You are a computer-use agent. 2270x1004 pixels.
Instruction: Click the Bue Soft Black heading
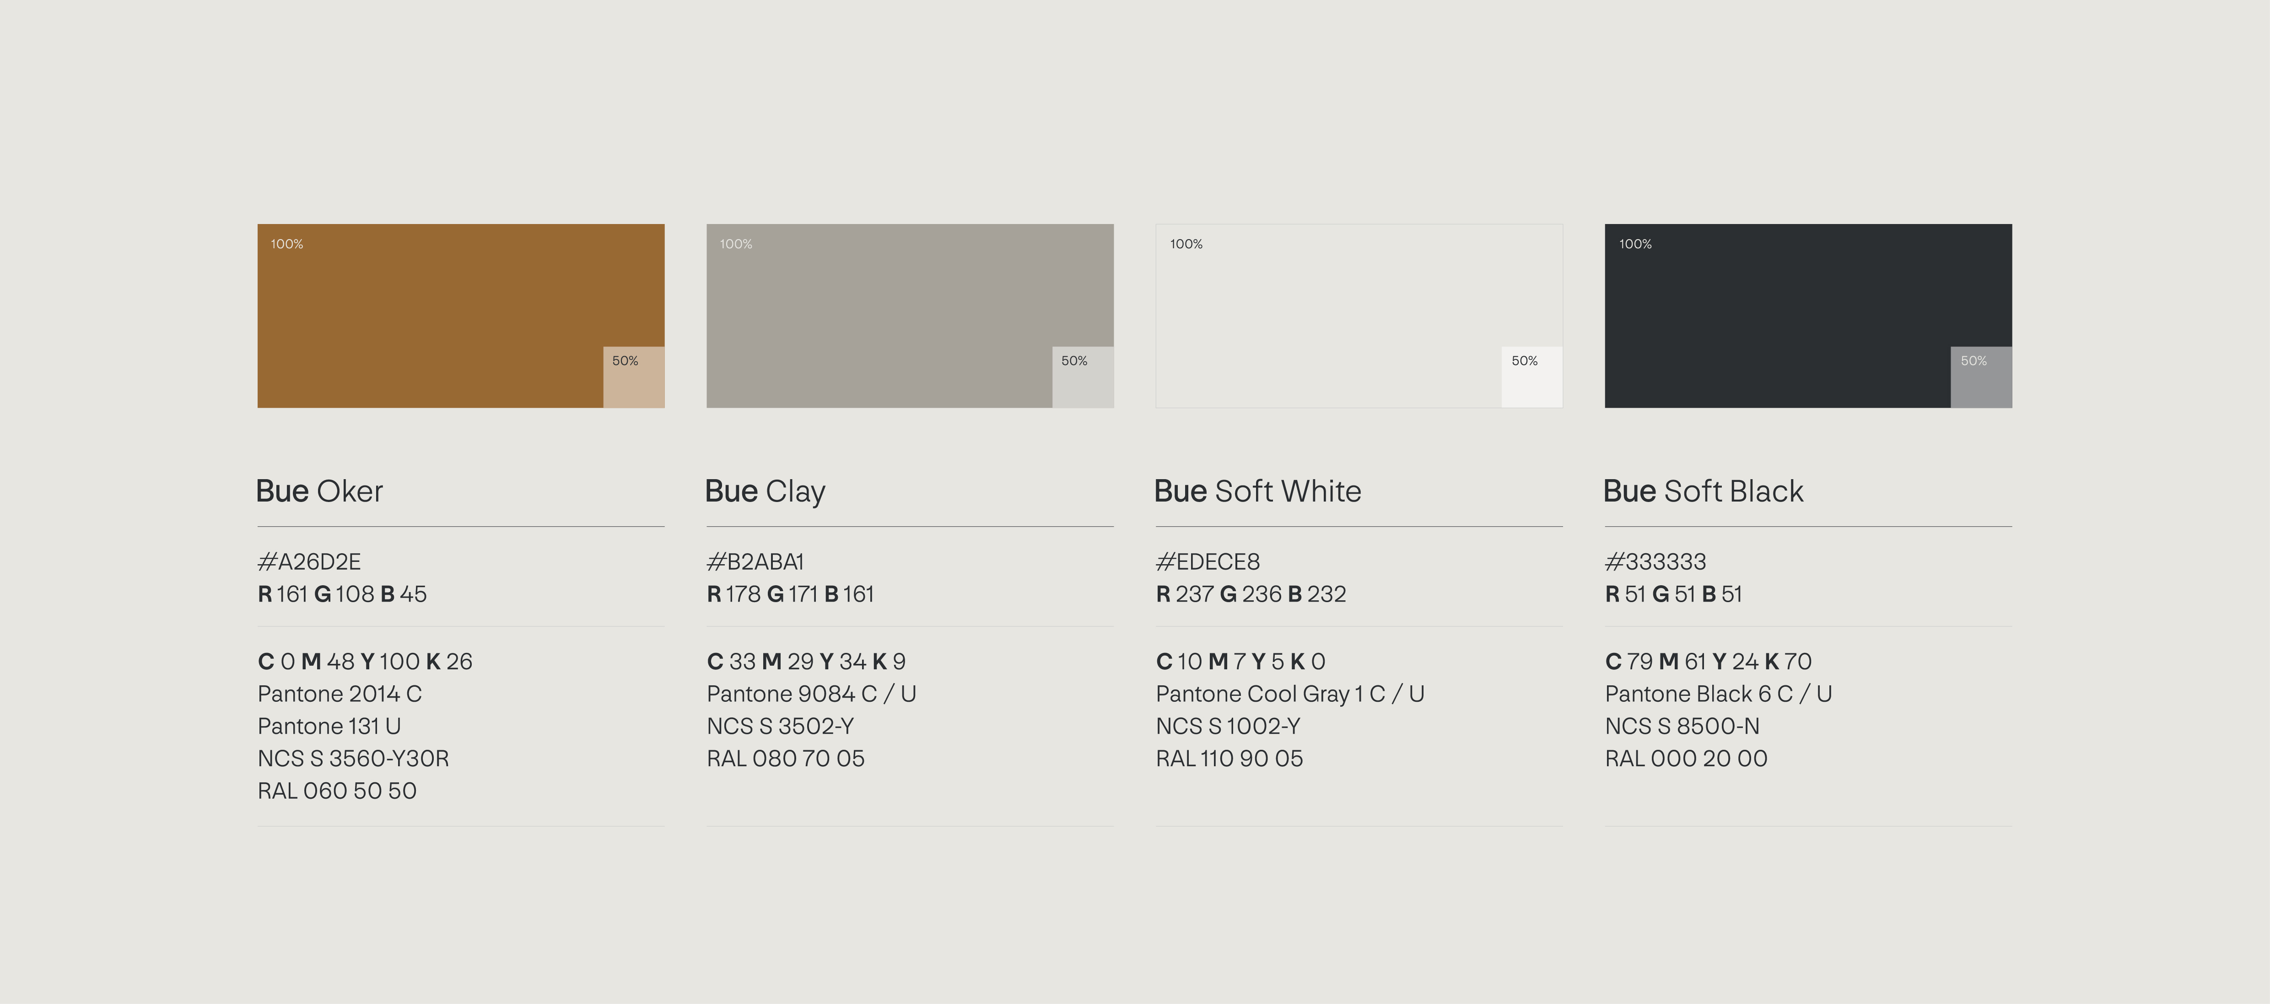[1703, 491]
